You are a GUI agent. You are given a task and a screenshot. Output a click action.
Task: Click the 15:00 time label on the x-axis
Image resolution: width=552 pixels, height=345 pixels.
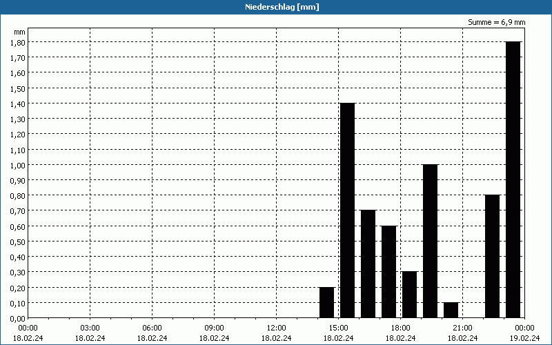click(338, 328)
